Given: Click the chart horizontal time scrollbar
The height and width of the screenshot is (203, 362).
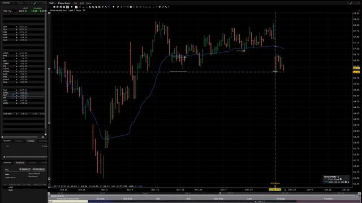Looking at the screenshot, I should click(204, 193).
